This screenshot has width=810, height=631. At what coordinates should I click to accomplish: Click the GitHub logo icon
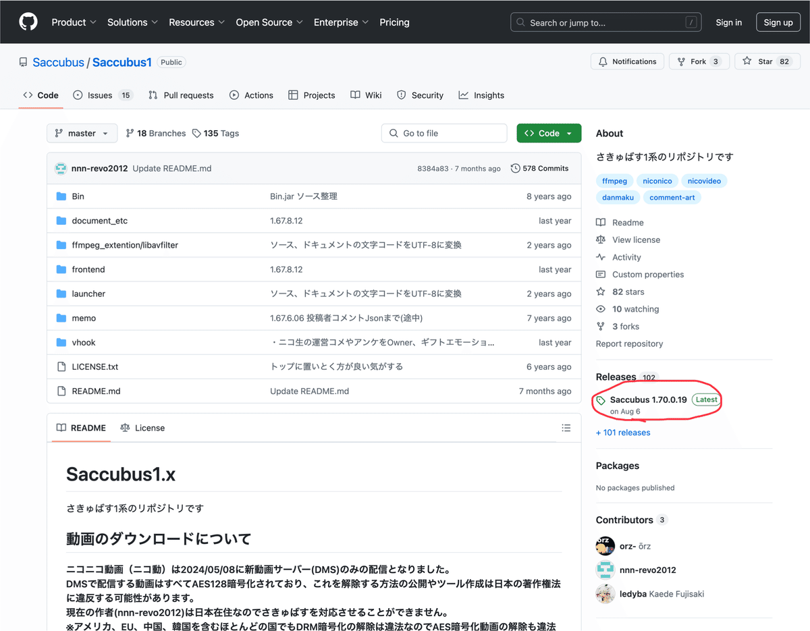click(x=28, y=22)
